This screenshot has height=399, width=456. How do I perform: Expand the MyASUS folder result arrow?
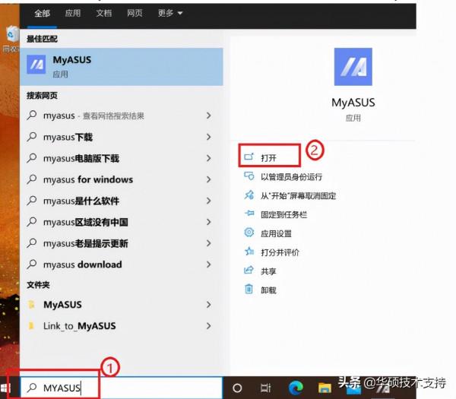click(208, 305)
